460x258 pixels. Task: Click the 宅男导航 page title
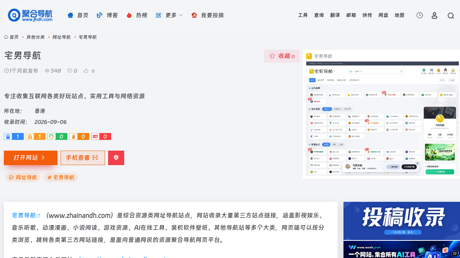point(23,55)
